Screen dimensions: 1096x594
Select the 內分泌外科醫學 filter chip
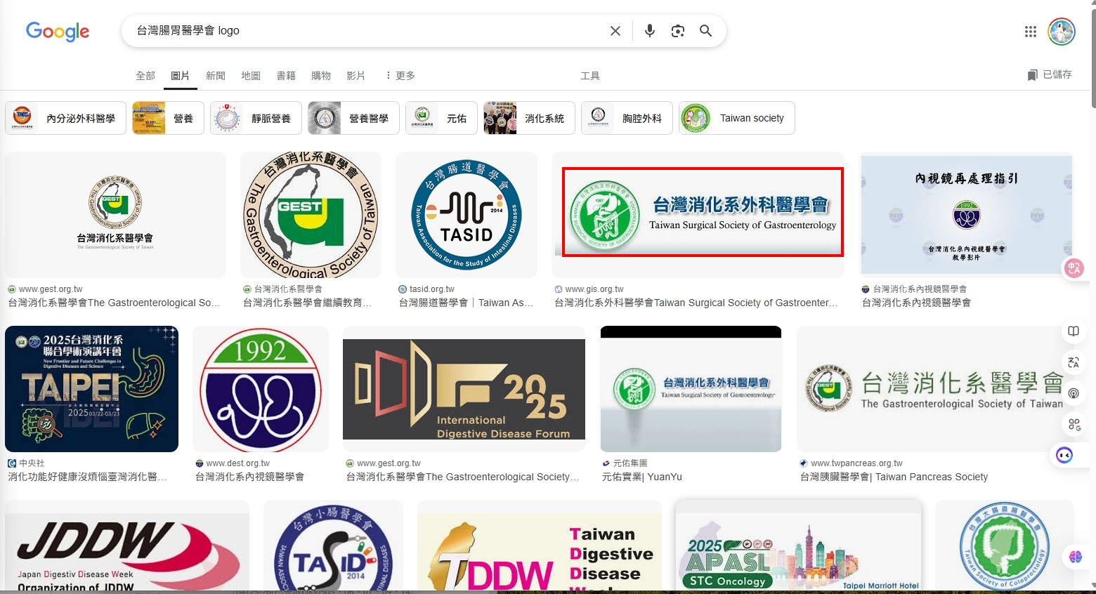(x=65, y=118)
